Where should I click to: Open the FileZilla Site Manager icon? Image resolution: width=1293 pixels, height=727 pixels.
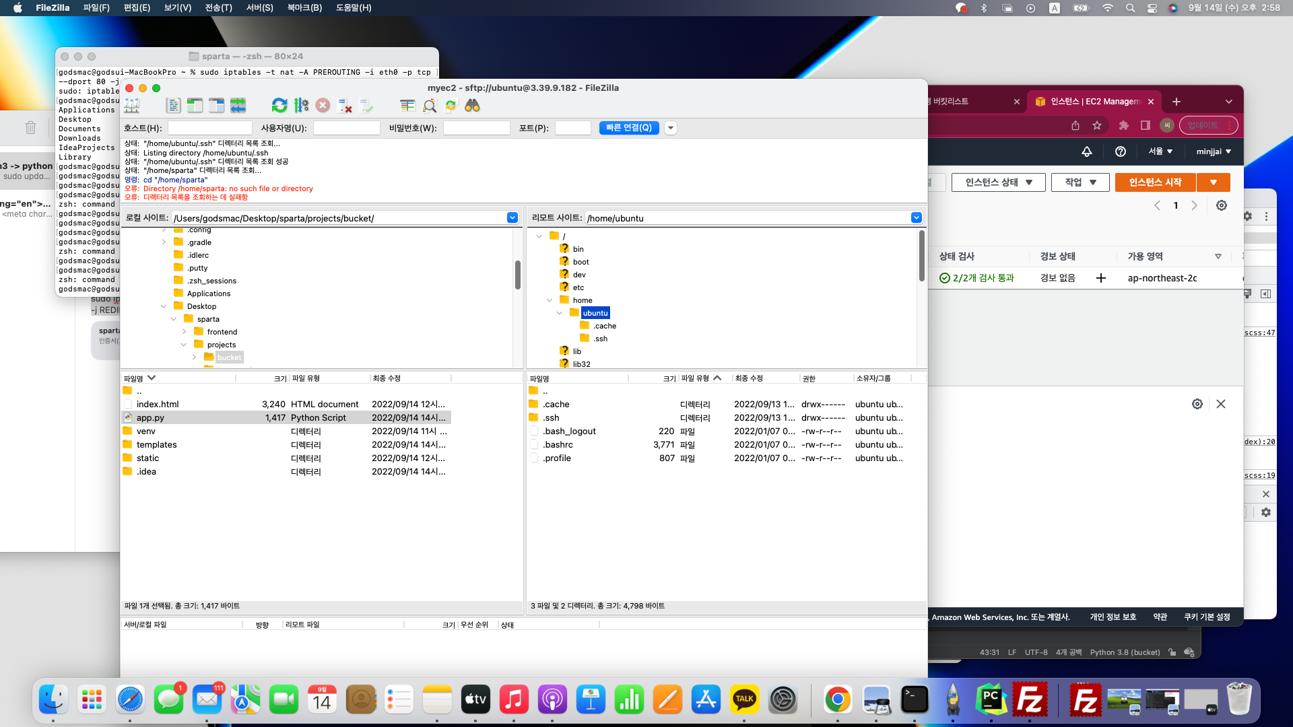[x=132, y=106]
